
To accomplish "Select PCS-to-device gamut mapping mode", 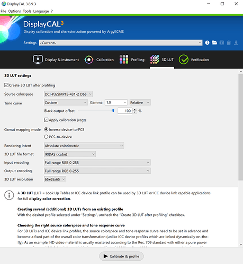I will click(x=46, y=137).
